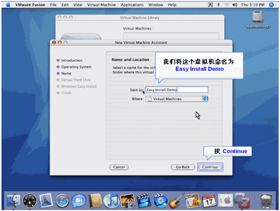The height and width of the screenshot is (211, 280).
Task: Open GarageBand from the Dock
Action: tap(176, 201)
